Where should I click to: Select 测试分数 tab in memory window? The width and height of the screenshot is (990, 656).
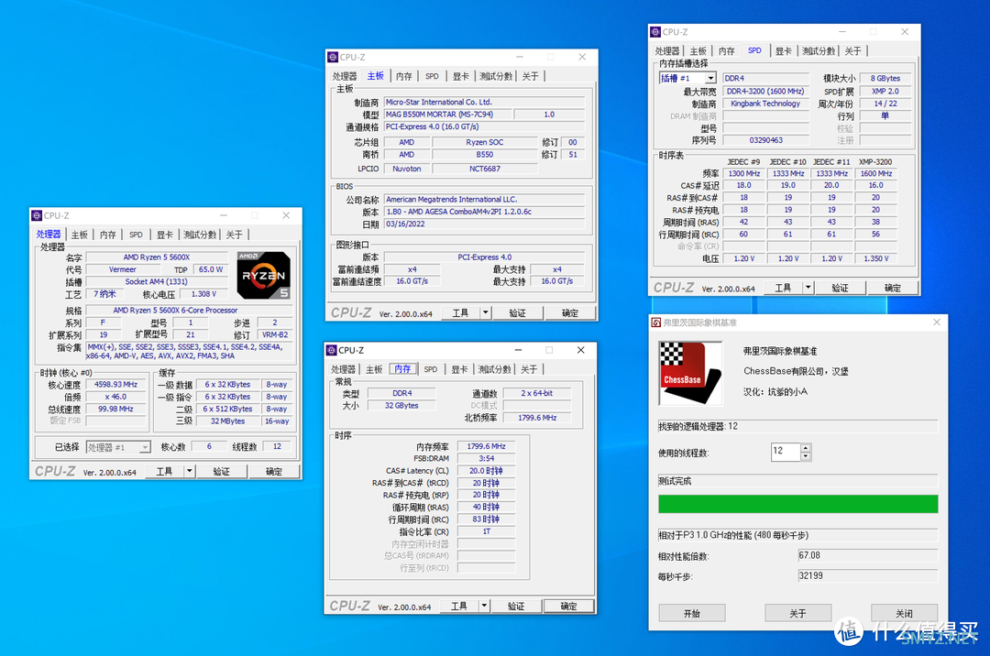tap(494, 369)
